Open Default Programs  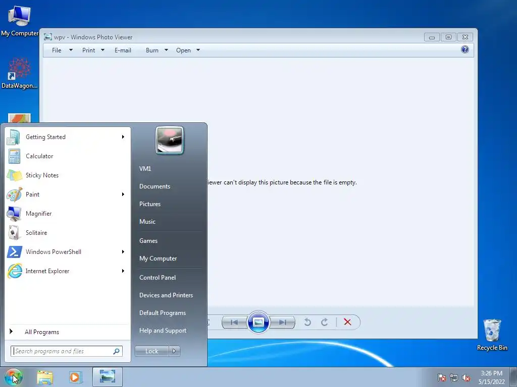[162, 313]
